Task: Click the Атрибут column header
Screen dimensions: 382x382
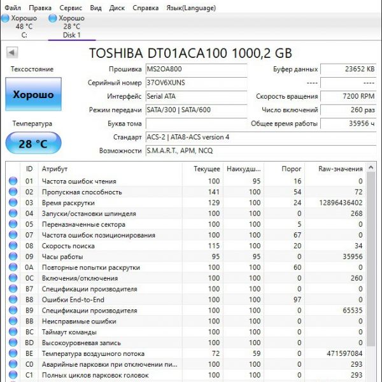Action: 110,169
